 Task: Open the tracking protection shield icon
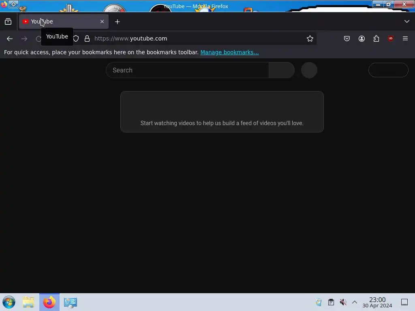tap(76, 38)
